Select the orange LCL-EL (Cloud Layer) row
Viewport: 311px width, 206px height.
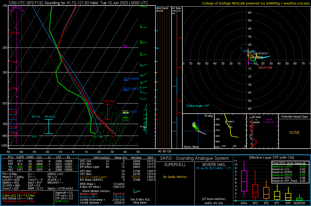tap(117, 177)
